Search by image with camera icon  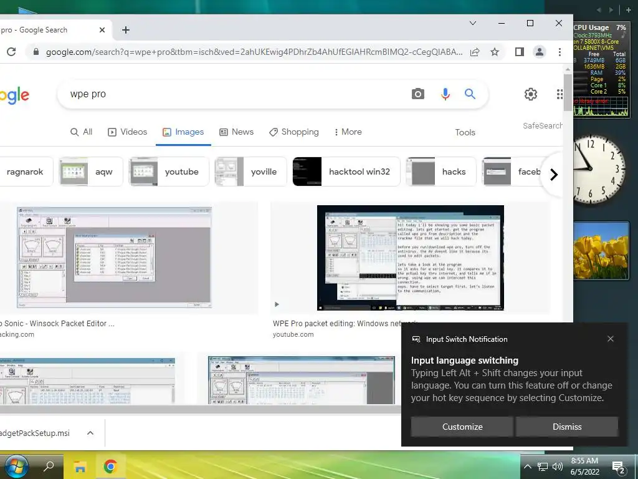[418, 94]
